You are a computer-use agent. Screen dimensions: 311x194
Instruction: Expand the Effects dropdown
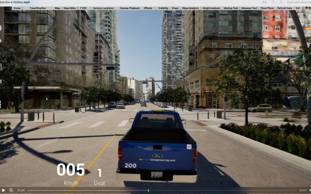[x=149, y=8]
